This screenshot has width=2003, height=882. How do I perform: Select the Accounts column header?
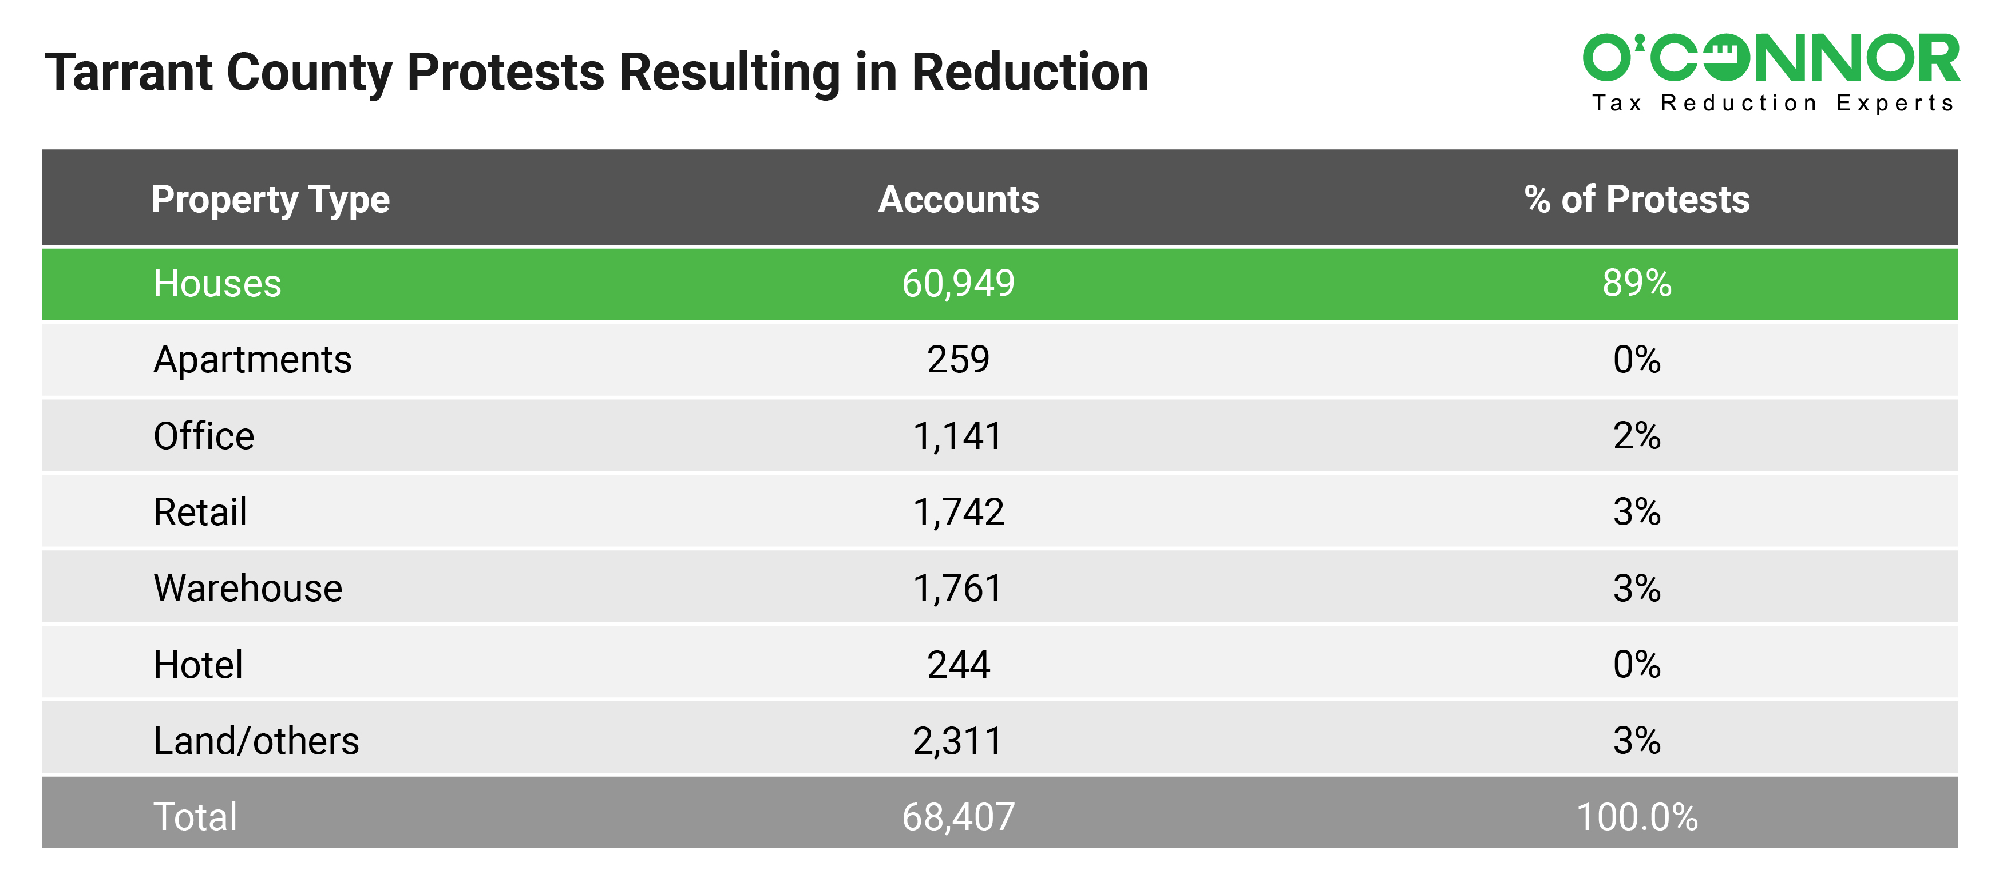point(958,200)
